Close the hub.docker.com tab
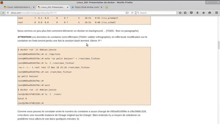Image resolution: width=220 pixels, height=124 pixels. pyautogui.click(x=101, y=7)
